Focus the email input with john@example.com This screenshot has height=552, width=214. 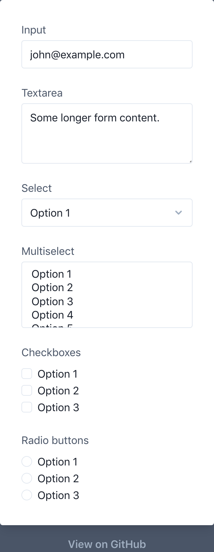(107, 54)
